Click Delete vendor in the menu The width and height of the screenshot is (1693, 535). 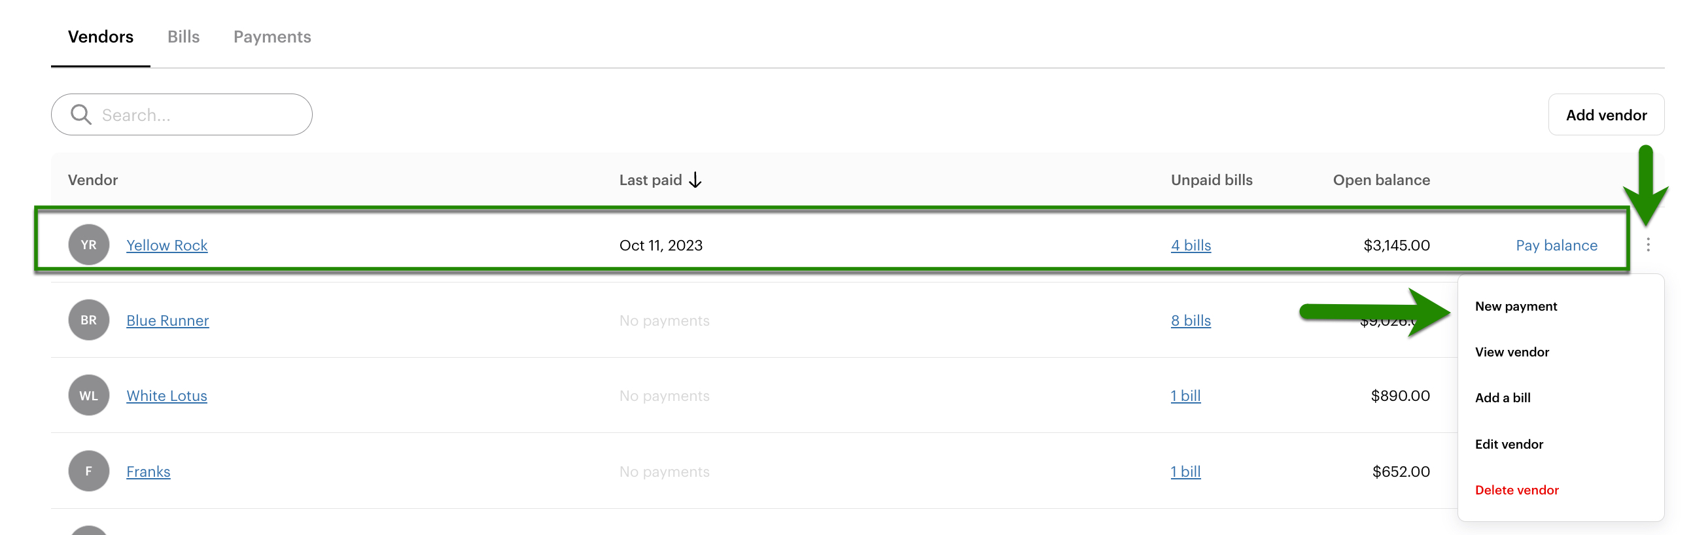[1516, 490]
